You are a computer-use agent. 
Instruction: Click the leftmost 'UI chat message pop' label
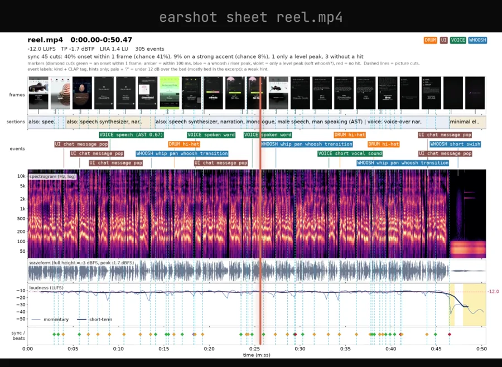pos(81,144)
